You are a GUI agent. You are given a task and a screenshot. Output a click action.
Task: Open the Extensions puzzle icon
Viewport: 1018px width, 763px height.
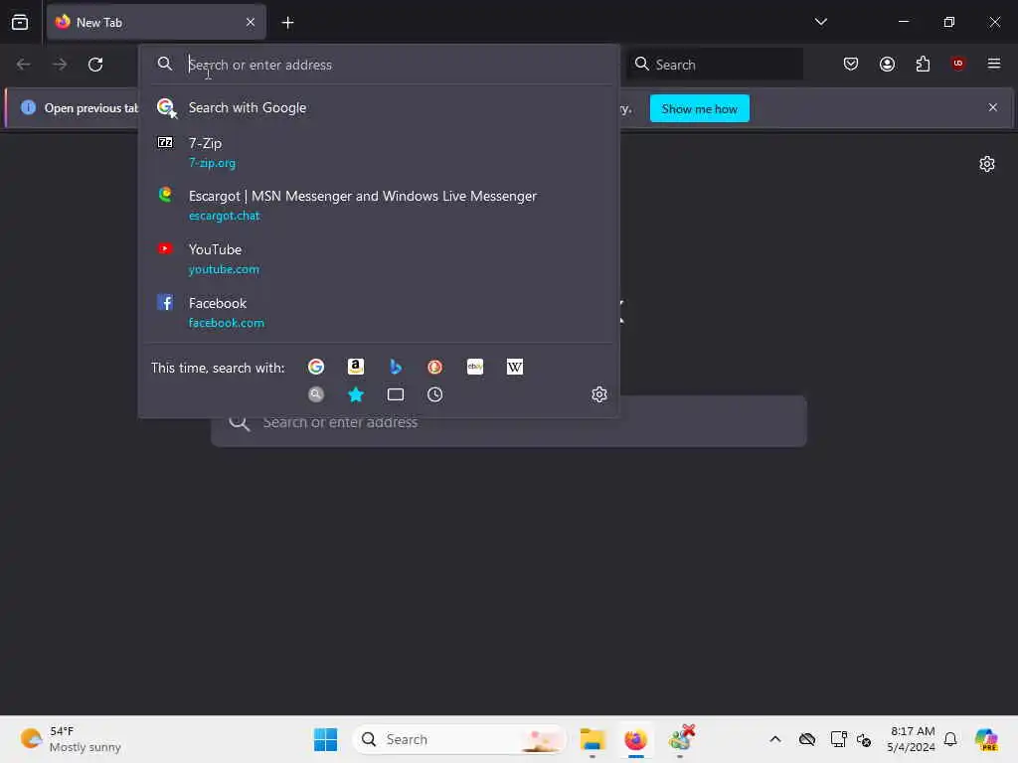[x=923, y=64]
